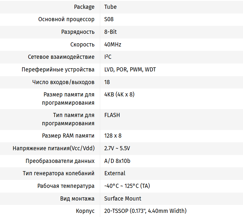Click the 'Размер RAM памяти' label
The height and width of the screenshot is (217, 243).
(x=68, y=136)
